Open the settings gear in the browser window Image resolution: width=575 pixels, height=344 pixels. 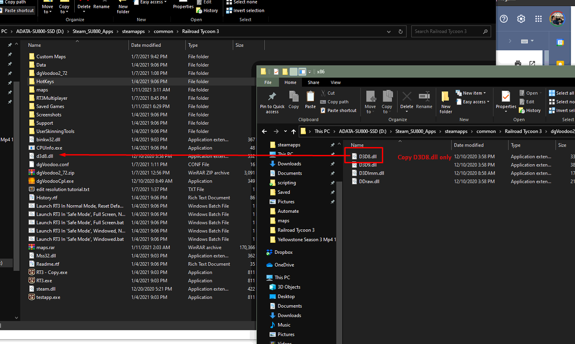[x=521, y=19]
